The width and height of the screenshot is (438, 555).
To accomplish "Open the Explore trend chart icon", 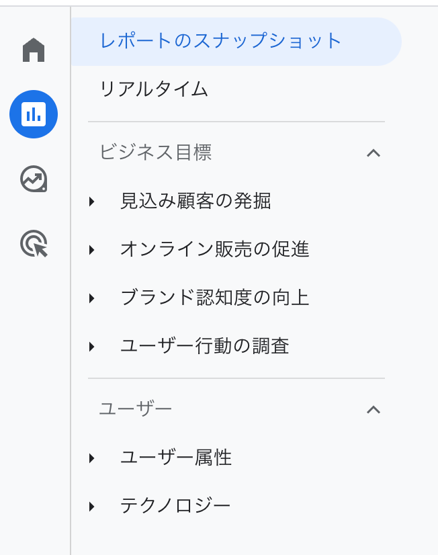I will 34,179.
